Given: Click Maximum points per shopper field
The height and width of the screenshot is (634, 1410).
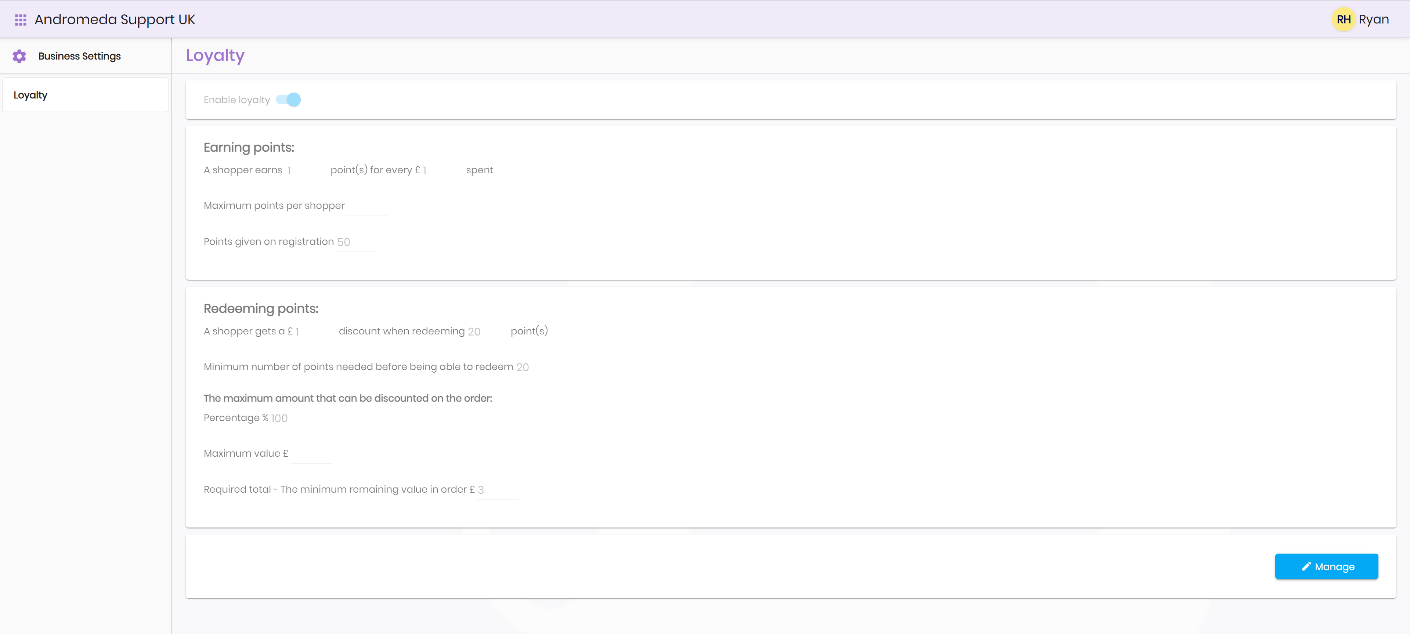Looking at the screenshot, I should (x=367, y=206).
